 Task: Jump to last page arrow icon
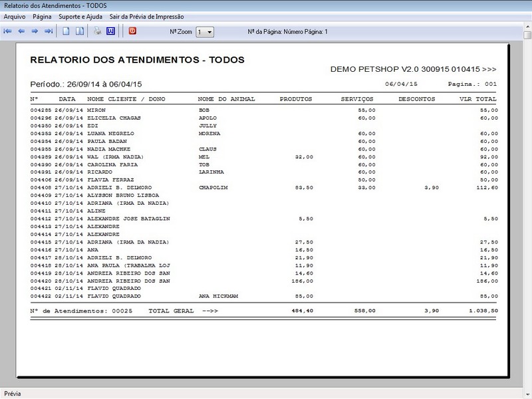tap(49, 31)
